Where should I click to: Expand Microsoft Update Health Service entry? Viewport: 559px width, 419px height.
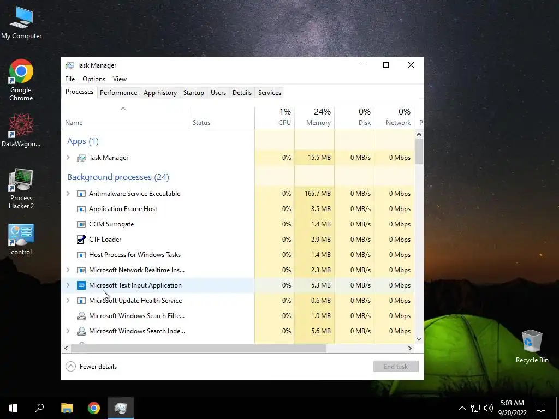[68, 301]
